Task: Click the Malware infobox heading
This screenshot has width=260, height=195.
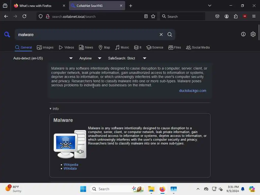Action: pos(63,120)
